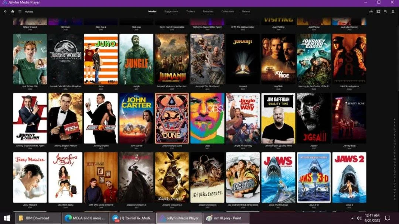399x224 pixels.
Task: Switch to the Movies tab
Action: click(x=153, y=11)
